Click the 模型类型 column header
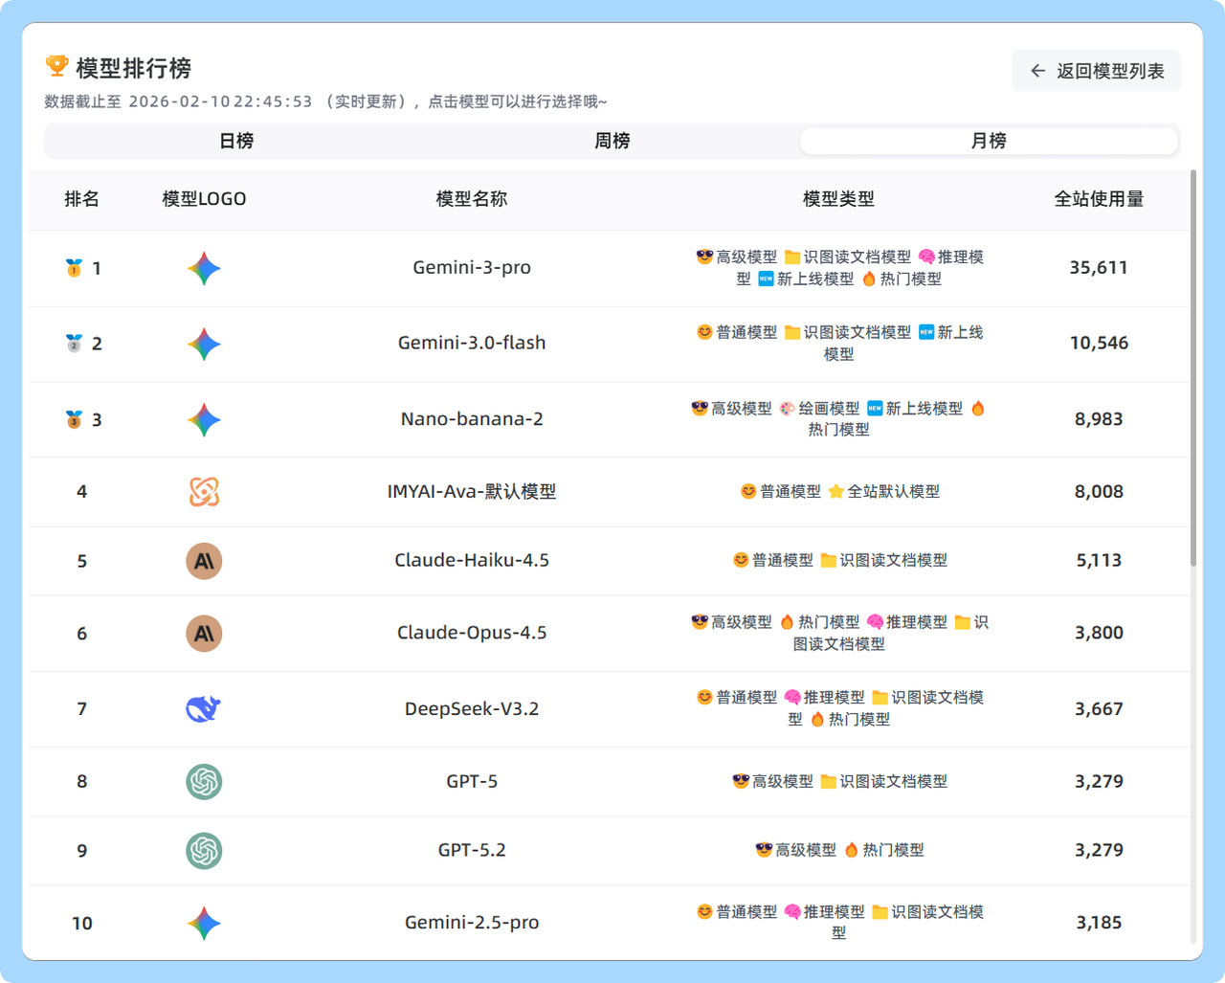1225x983 pixels. pos(838,199)
